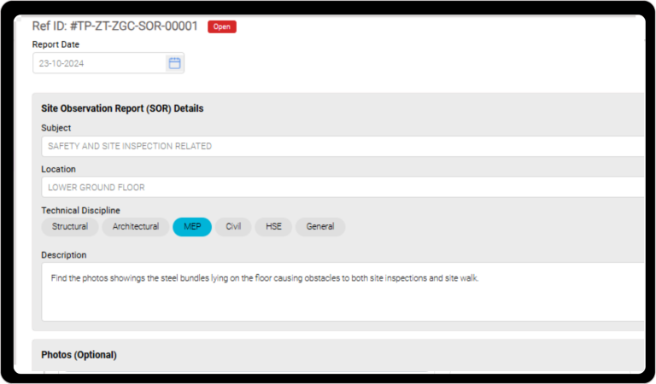This screenshot has width=656, height=384.
Task: Open the Report Date calendar picker icon
Action: tap(174, 63)
